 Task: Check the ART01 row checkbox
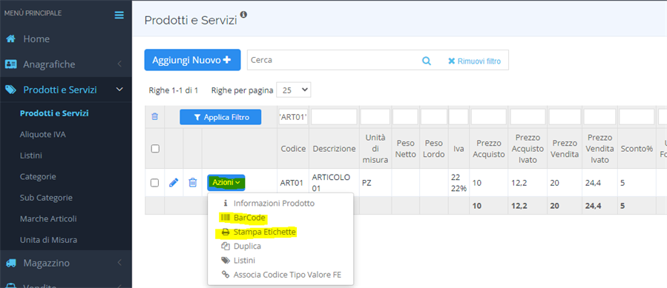click(x=155, y=183)
